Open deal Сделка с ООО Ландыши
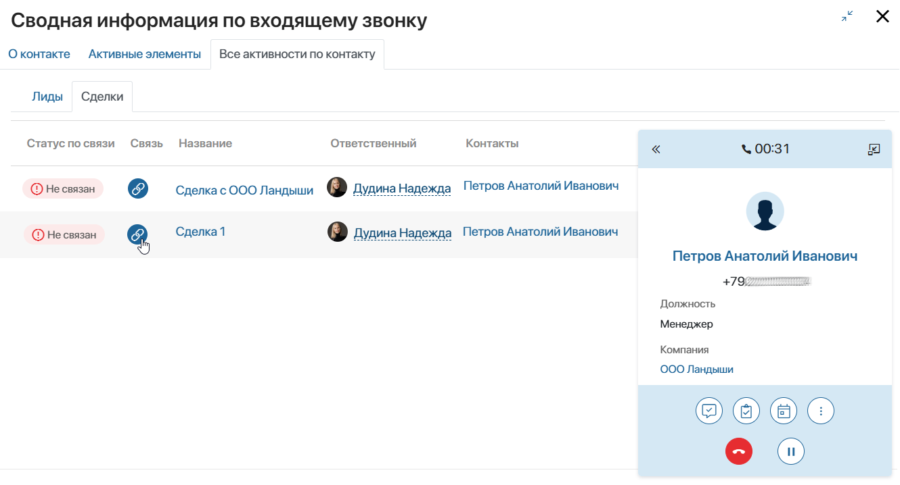The height and width of the screenshot is (485, 900). pyautogui.click(x=244, y=190)
